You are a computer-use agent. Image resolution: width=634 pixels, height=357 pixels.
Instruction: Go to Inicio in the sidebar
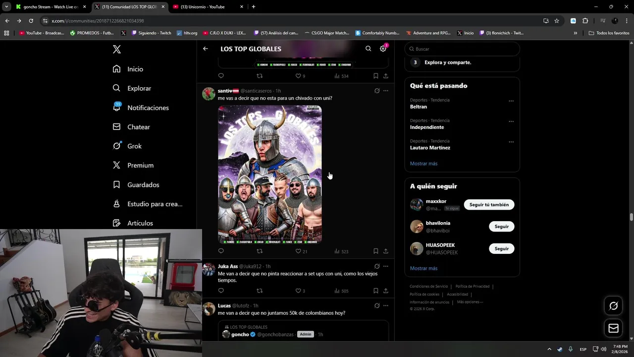tap(128, 69)
